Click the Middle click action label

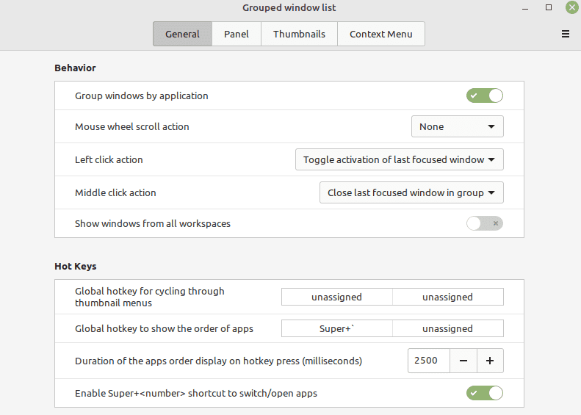point(115,192)
